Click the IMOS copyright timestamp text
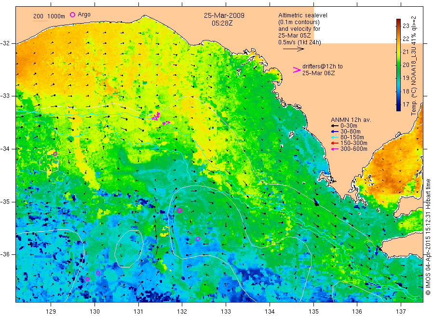This screenshot has width=434, height=318. 428,237
